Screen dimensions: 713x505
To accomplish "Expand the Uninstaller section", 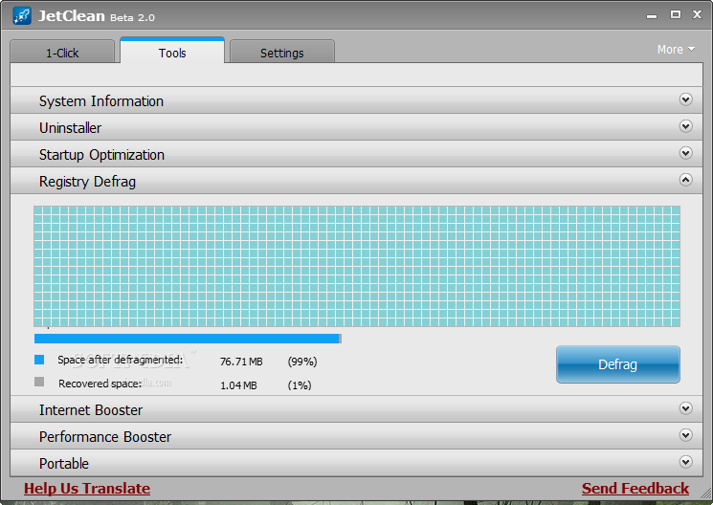I will 356,127.
